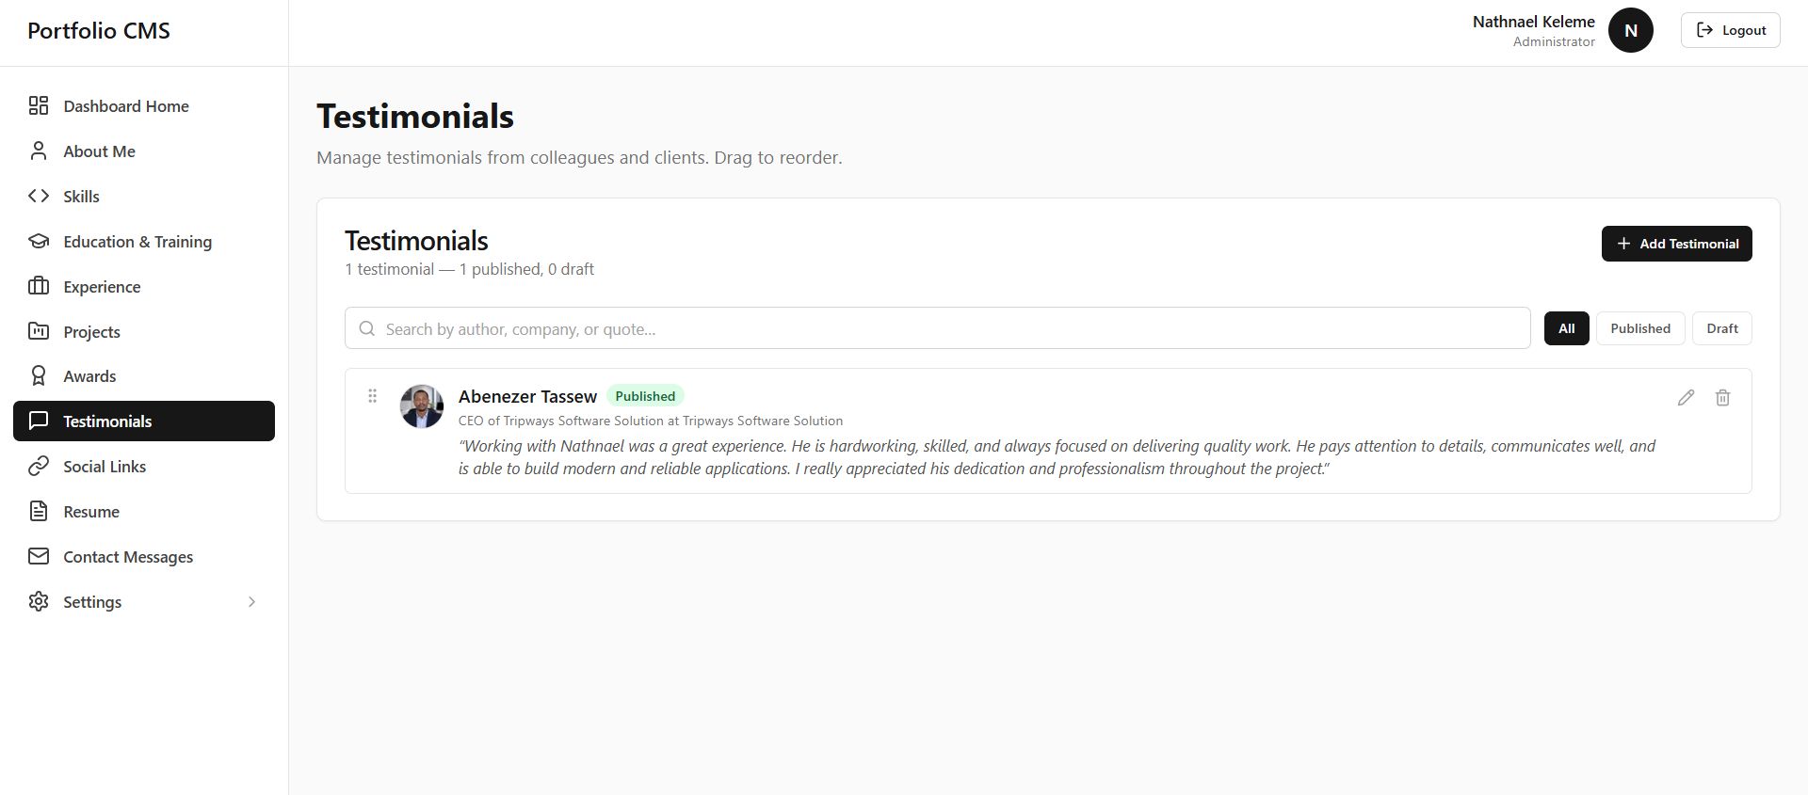Click the search magnifier icon
This screenshot has width=1808, height=795.
tap(367, 328)
